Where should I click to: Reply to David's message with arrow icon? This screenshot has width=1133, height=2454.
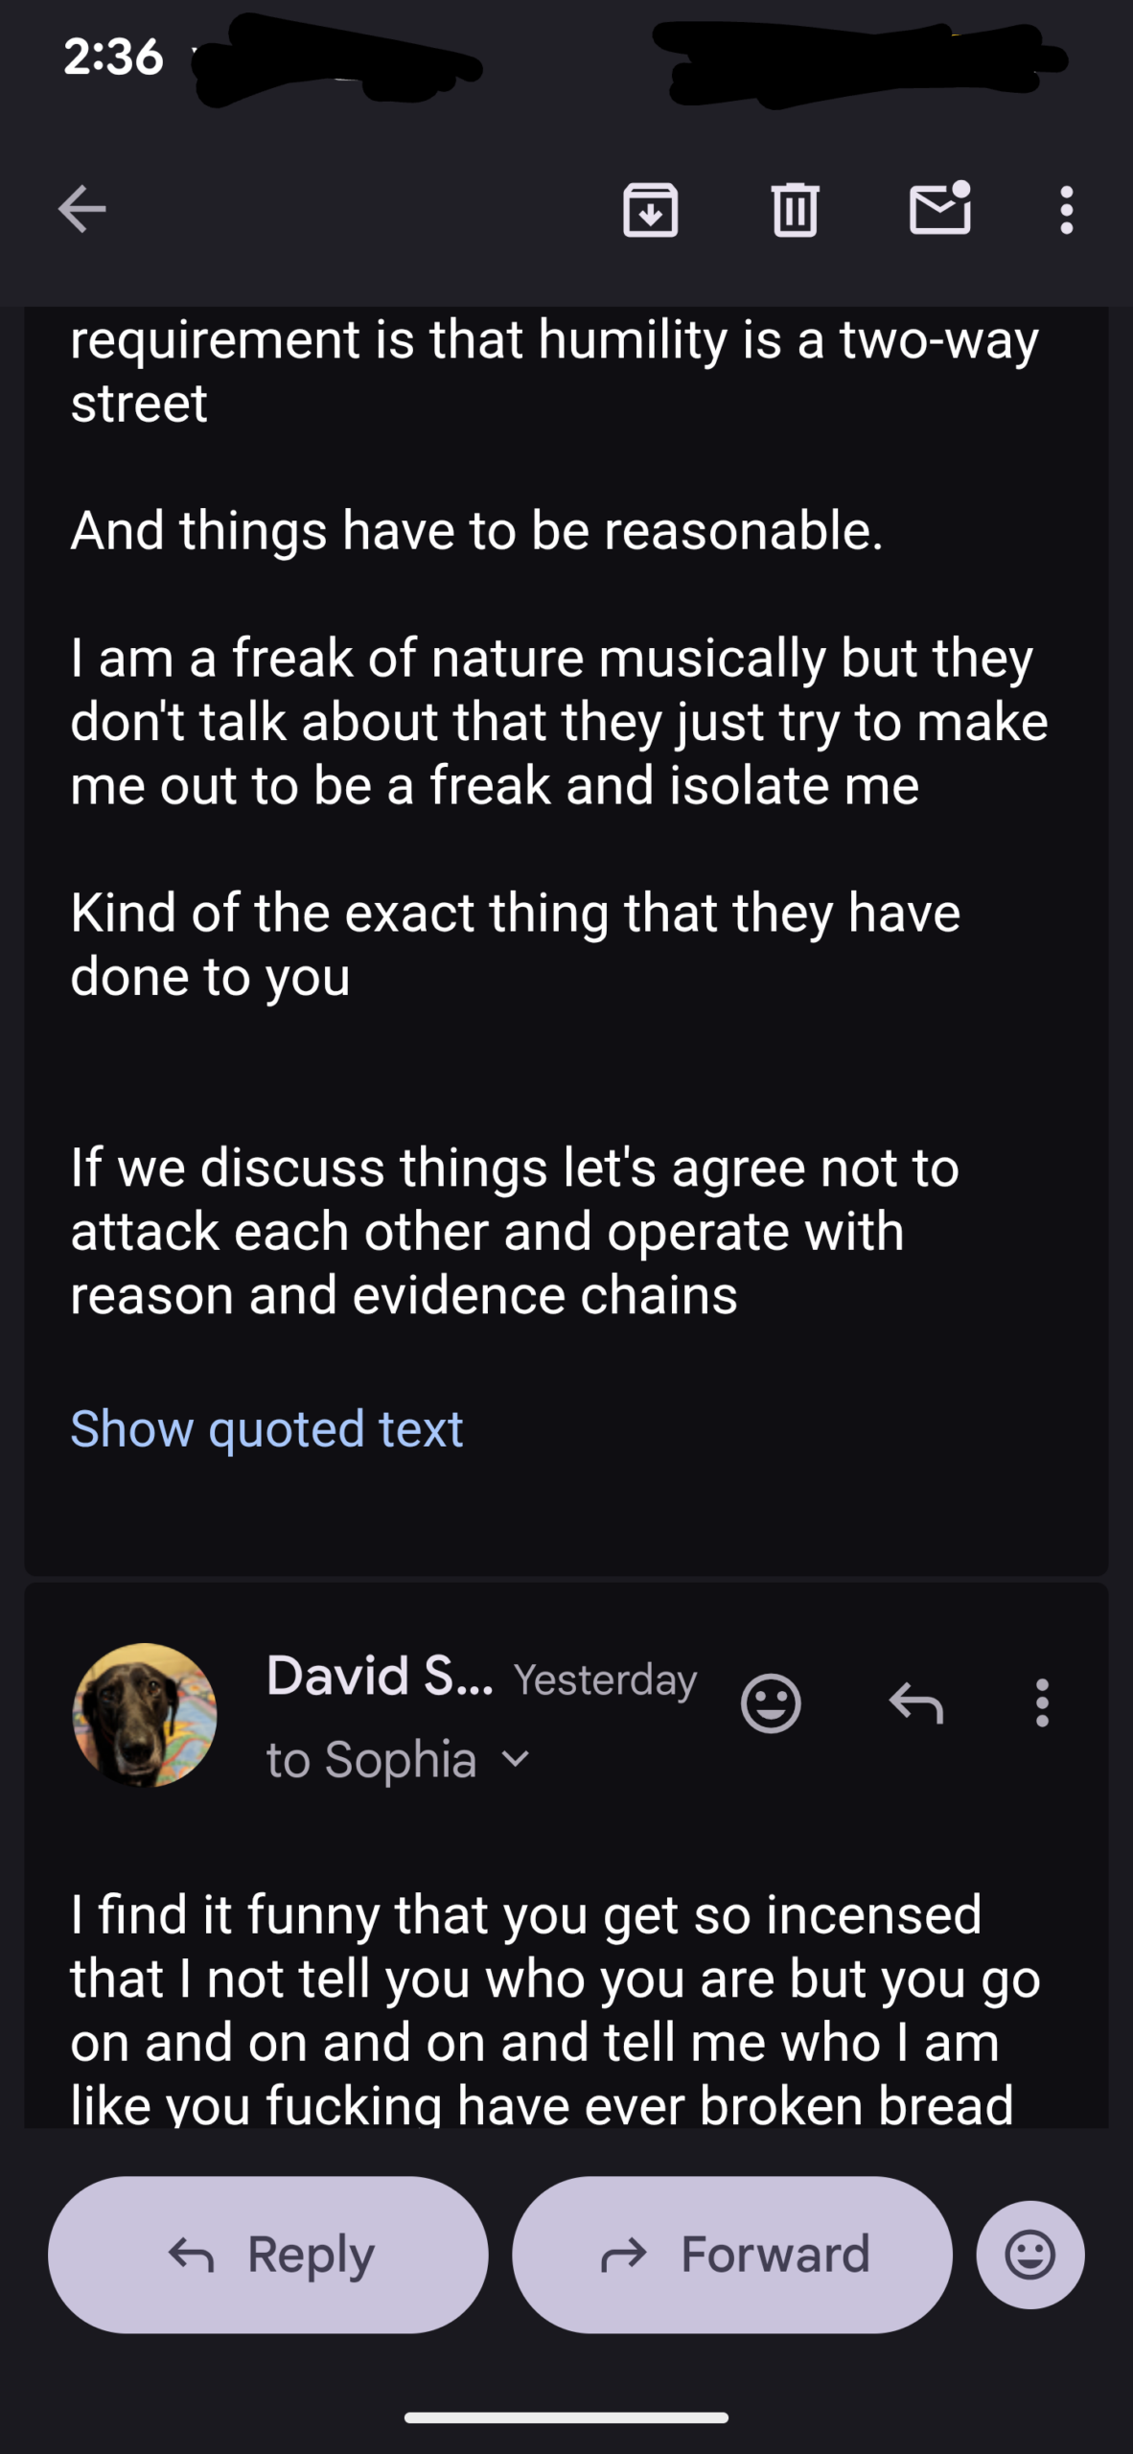[x=915, y=1703]
